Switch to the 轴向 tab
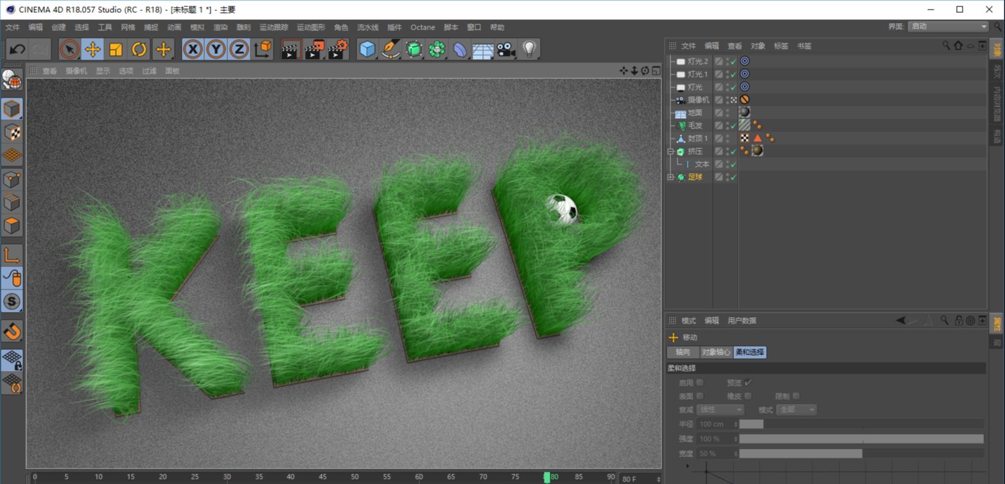Screen dimensions: 1005x484 click(683, 352)
